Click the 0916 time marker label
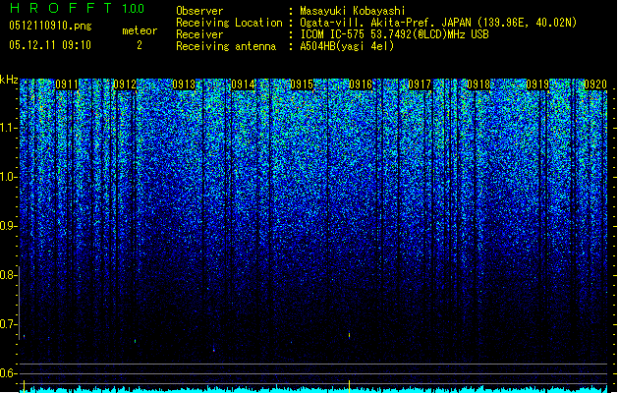 pos(361,84)
